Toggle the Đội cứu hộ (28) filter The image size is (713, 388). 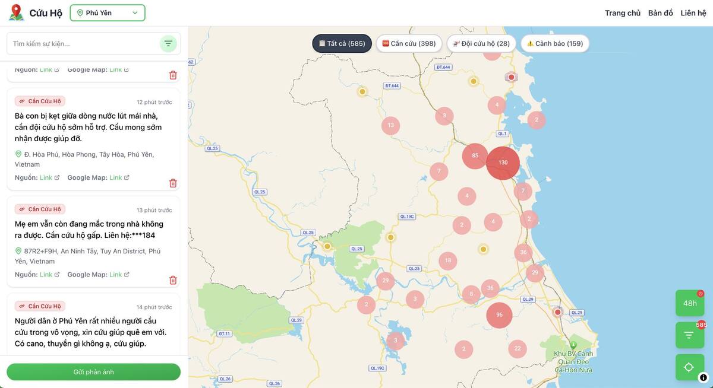pos(481,43)
